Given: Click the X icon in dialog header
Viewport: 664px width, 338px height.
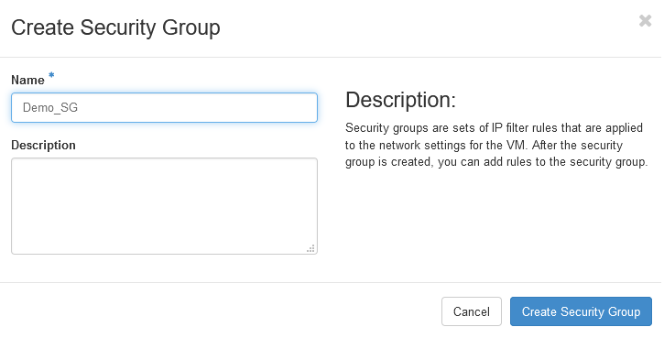Looking at the screenshot, I should click(645, 21).
